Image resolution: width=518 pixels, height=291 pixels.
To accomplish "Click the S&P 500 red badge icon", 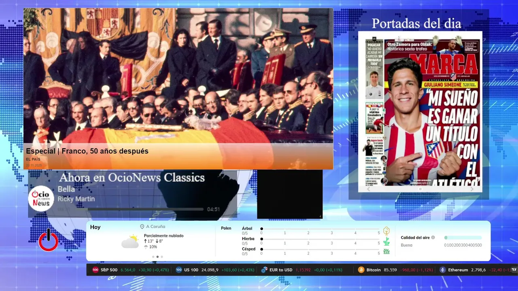I will tap(96, 270).
